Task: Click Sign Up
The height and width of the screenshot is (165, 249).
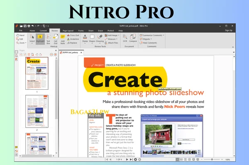Action: pyautogui.click(x=229, y=30)
